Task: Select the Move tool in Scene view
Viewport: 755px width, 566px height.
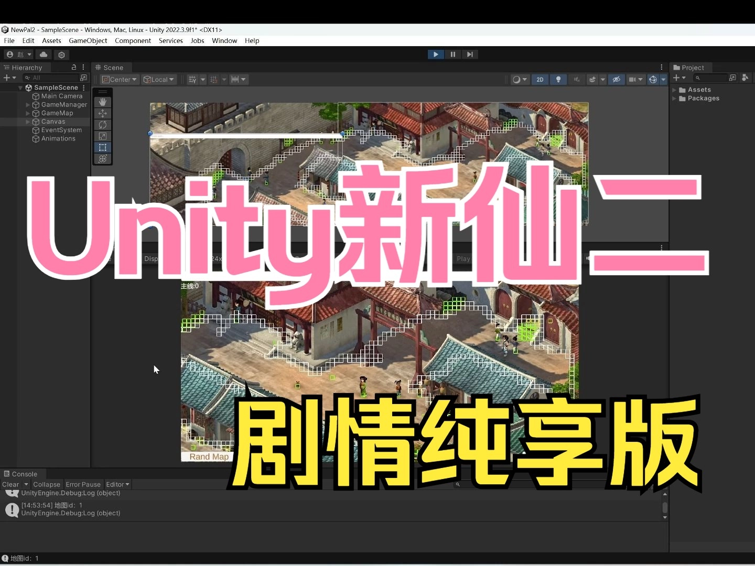Action: pyautogui.click(x=103, y=113)
